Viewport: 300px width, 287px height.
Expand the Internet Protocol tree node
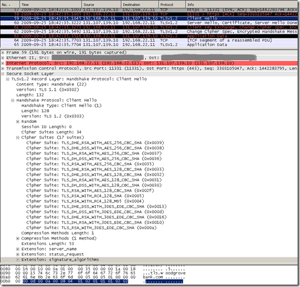pos(3,63)
